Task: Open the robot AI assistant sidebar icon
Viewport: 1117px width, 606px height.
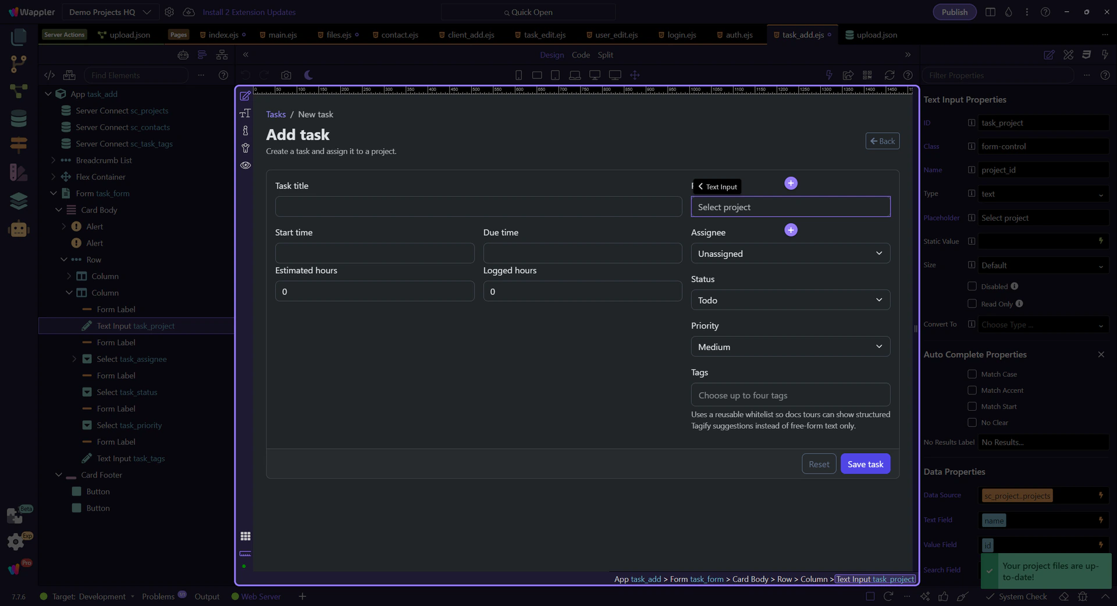Action: click(x=19, y=229)
